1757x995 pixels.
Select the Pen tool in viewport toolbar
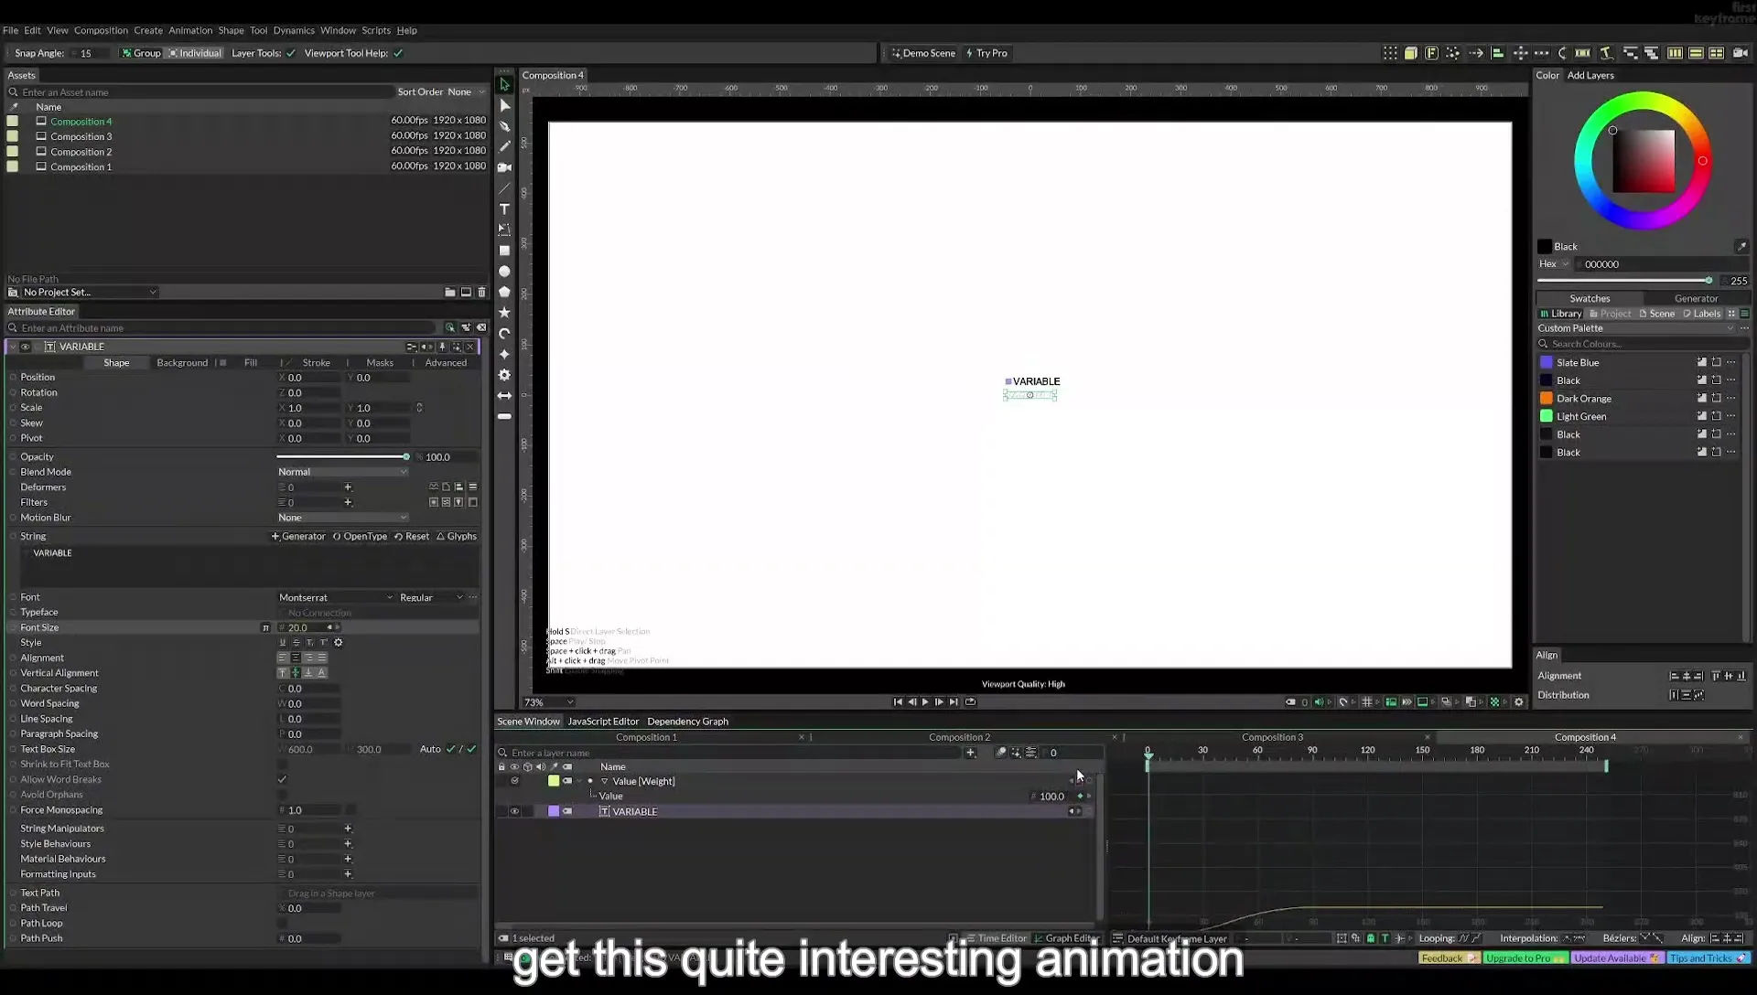tap(504, 126)
